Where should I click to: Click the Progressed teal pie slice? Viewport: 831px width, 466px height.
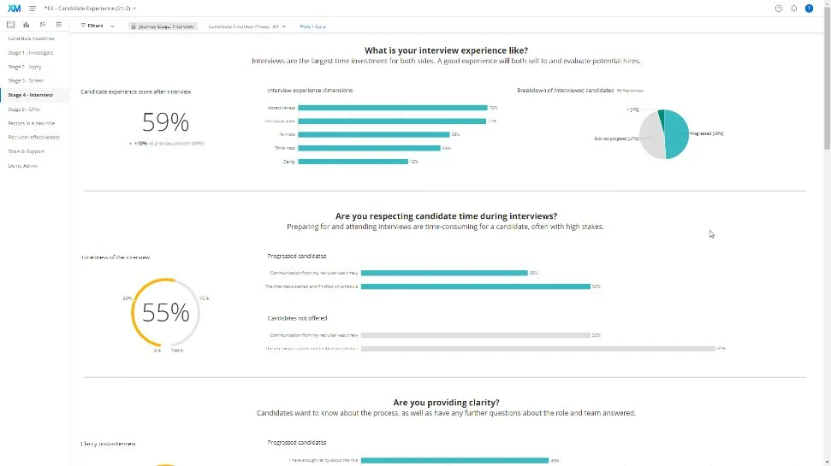click(677, 135)
